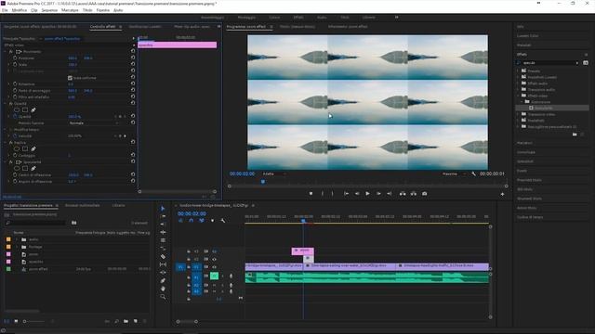
Task: Open Program monitor settings wrench
Action: coord(473,173)
